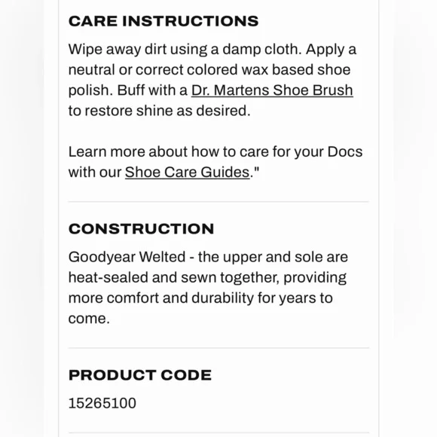Click the CONSTRUCTION heading

(142, 229)
